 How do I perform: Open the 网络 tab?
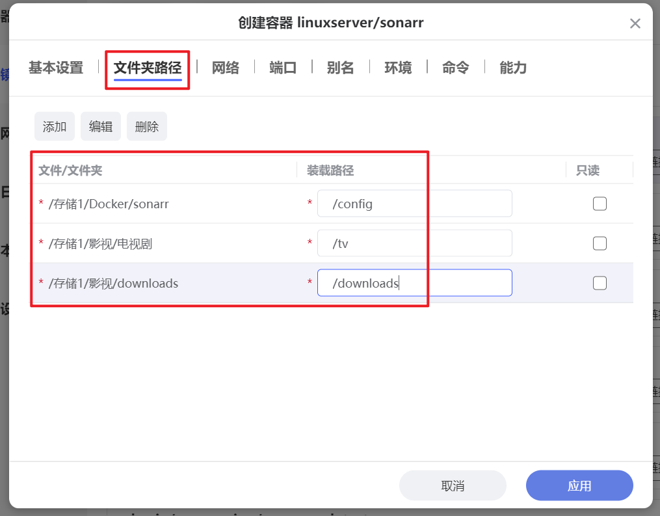[226, 68]
